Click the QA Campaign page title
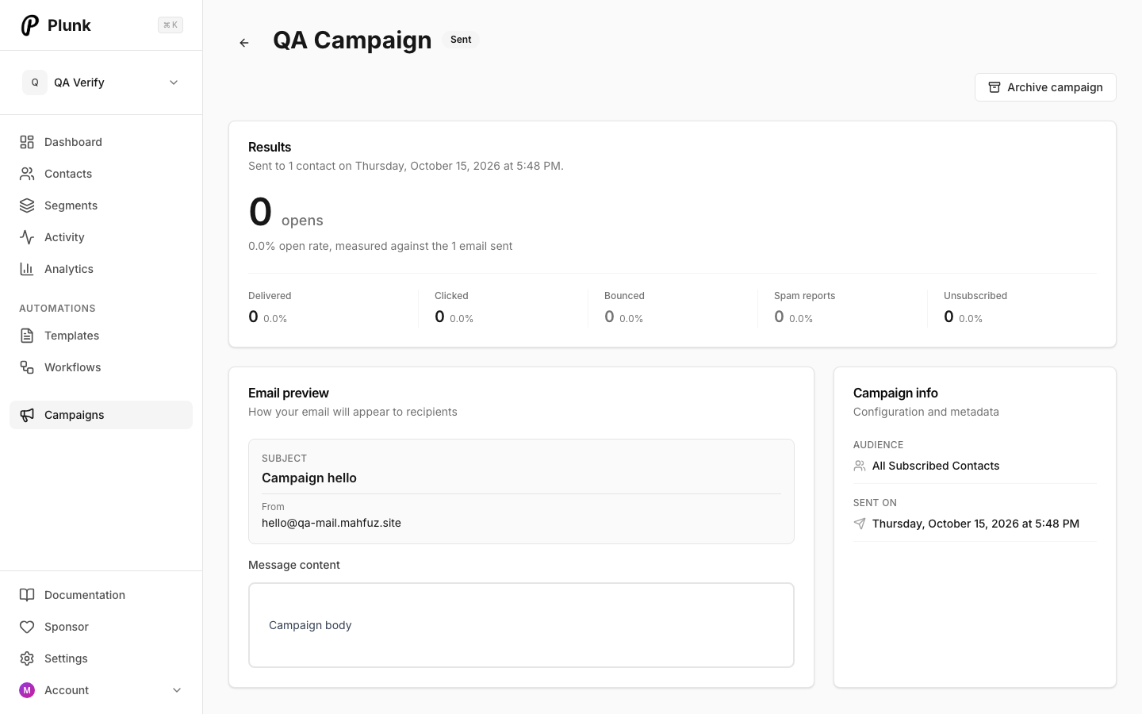 click(x=352, y=40)
